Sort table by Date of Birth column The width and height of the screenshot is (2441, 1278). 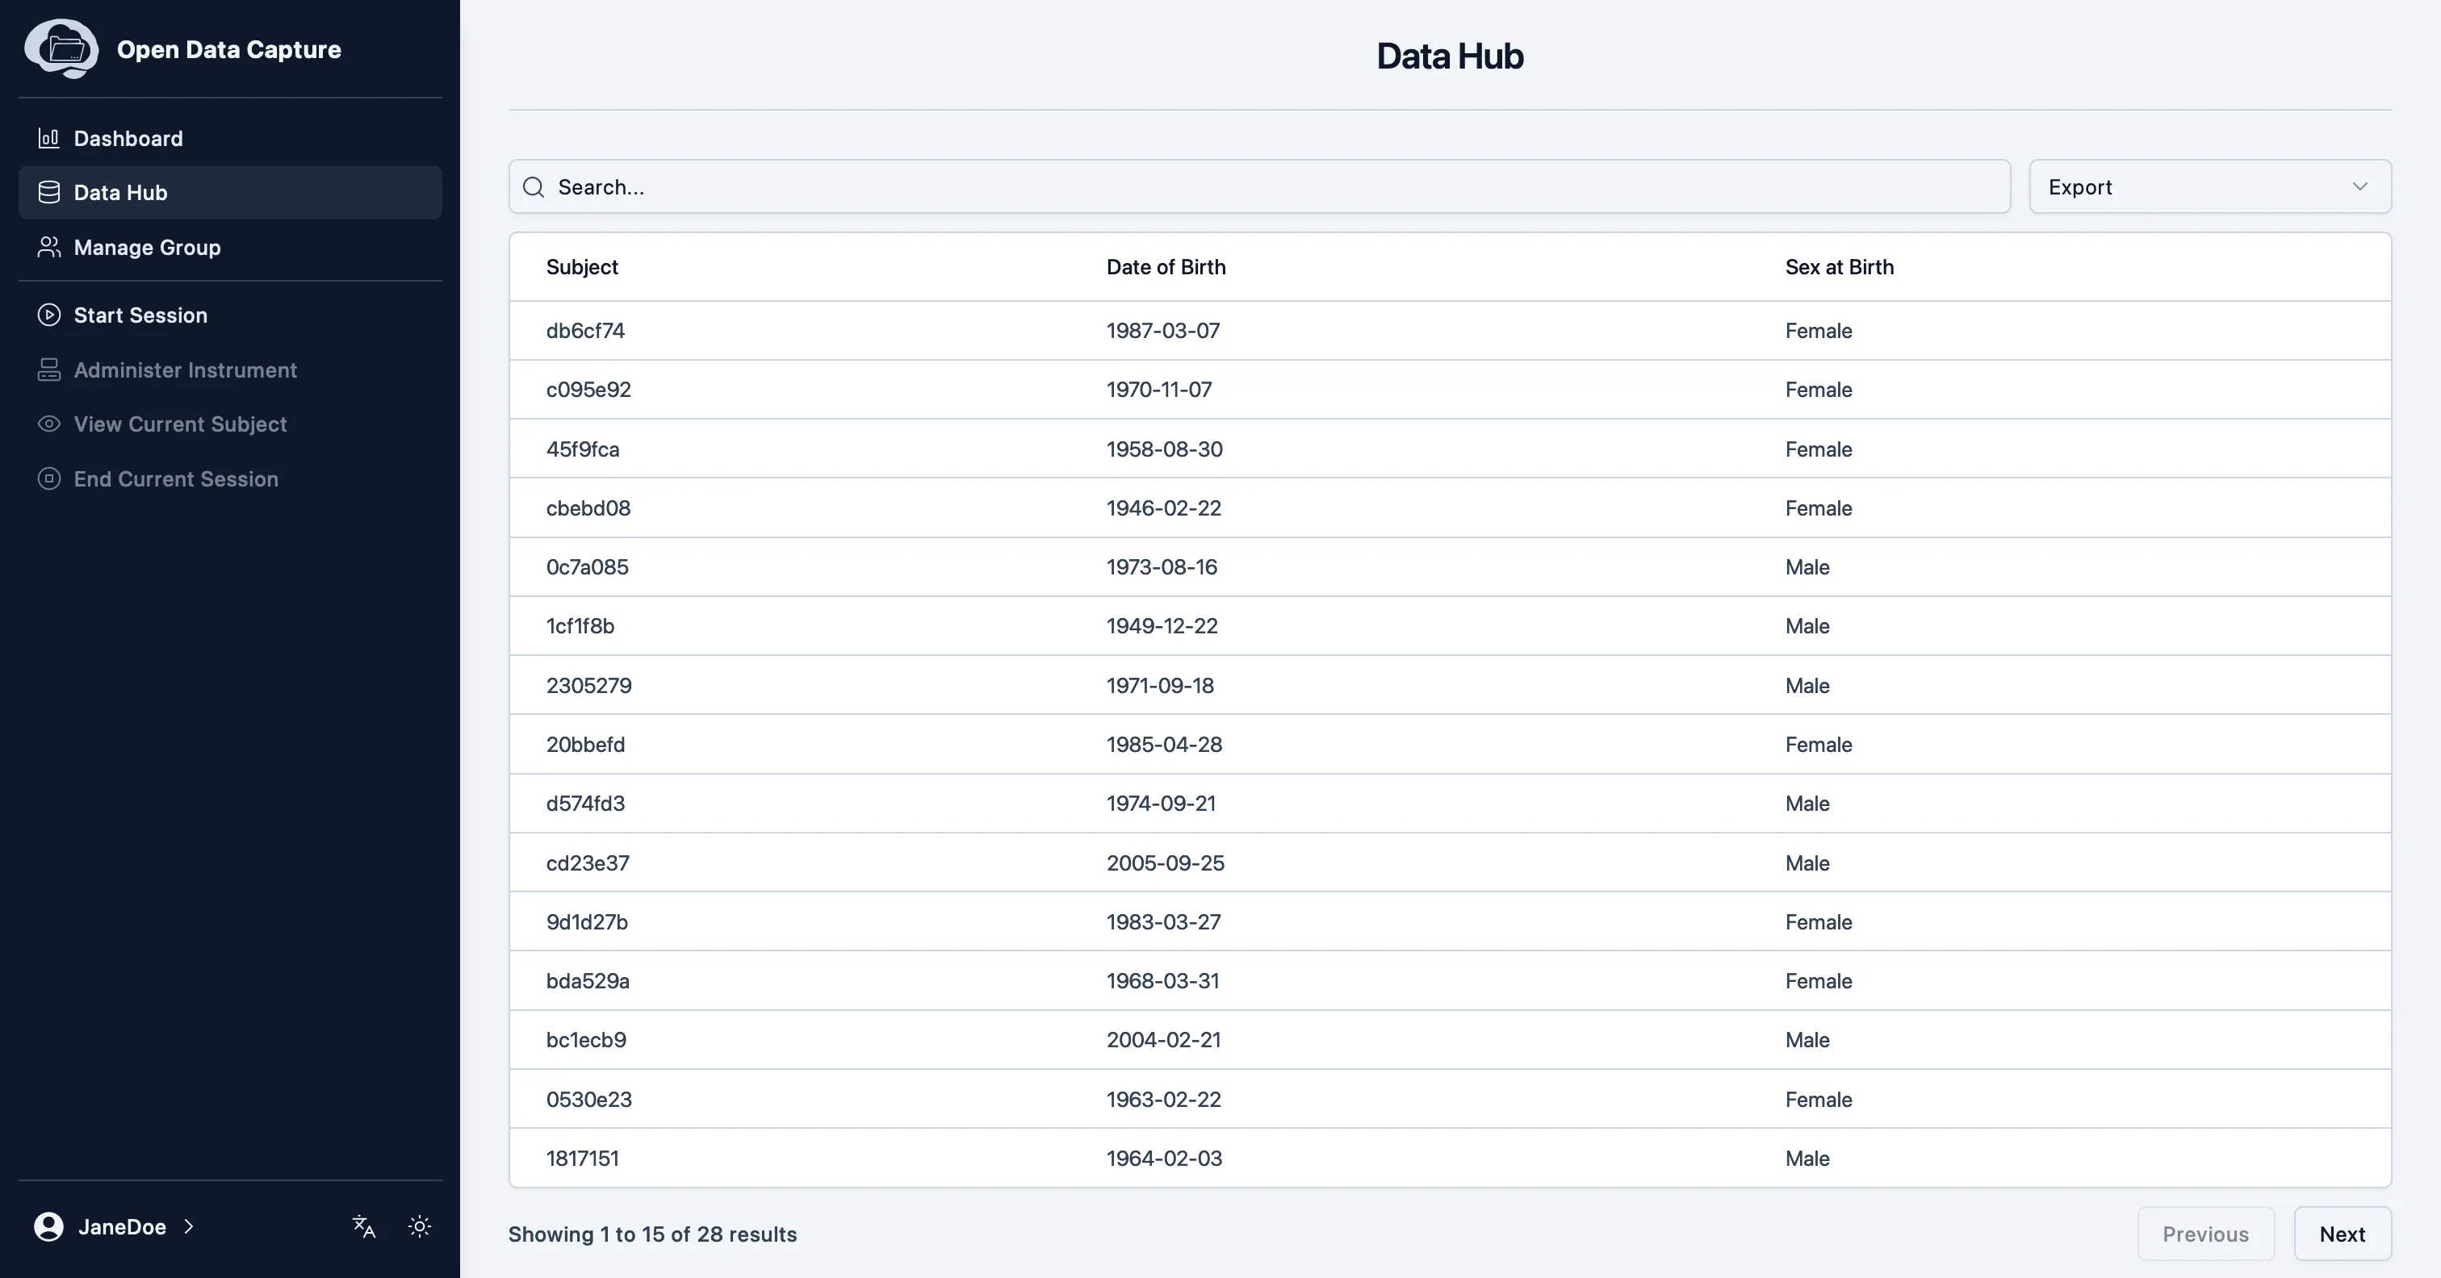pyautogui.click(x=1166, y=266)
